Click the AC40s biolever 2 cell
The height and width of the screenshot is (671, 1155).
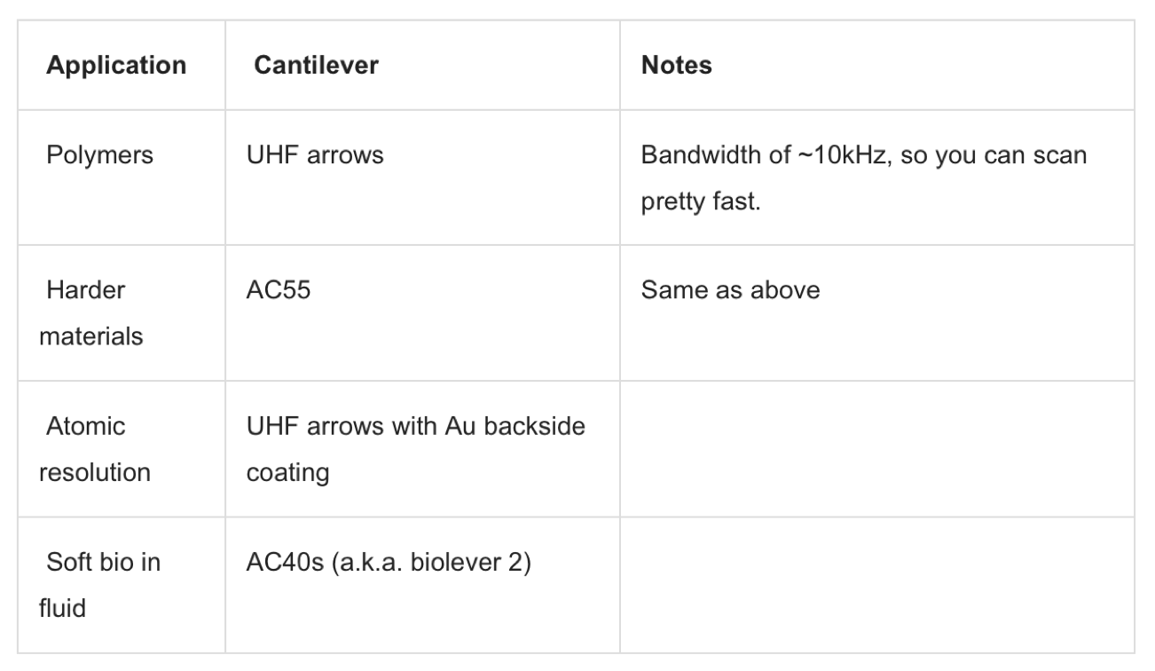pos(422,585)
